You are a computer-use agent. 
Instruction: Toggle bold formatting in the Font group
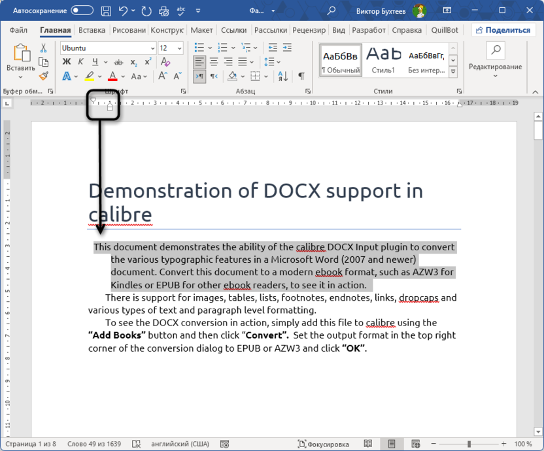(x=67, y=61)
